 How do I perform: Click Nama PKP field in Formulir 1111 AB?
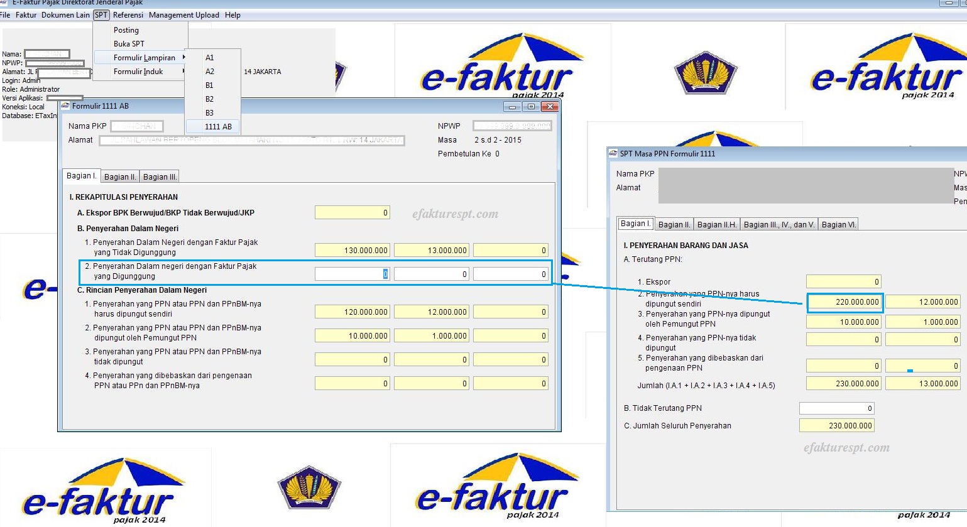[137, 126]
